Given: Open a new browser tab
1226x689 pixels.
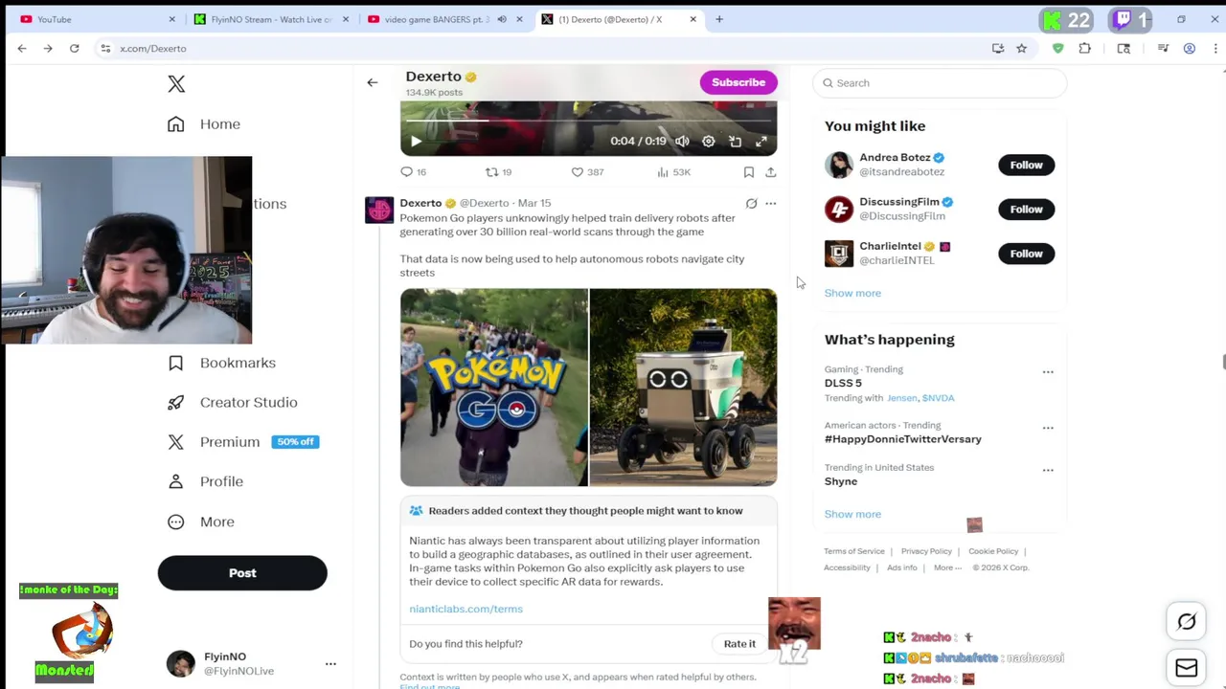Looking at the screenshot, I should [719, 19].
